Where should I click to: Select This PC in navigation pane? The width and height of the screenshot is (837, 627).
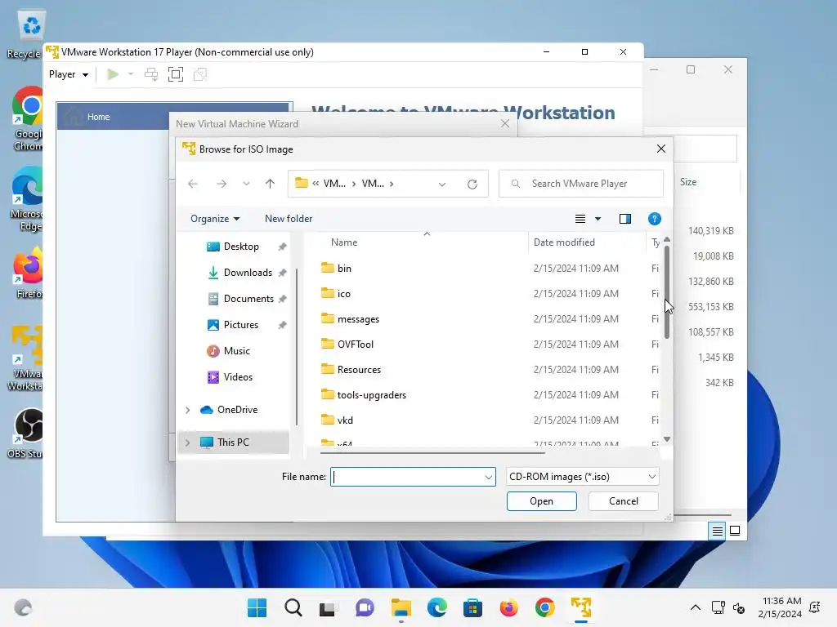[233, 442]
